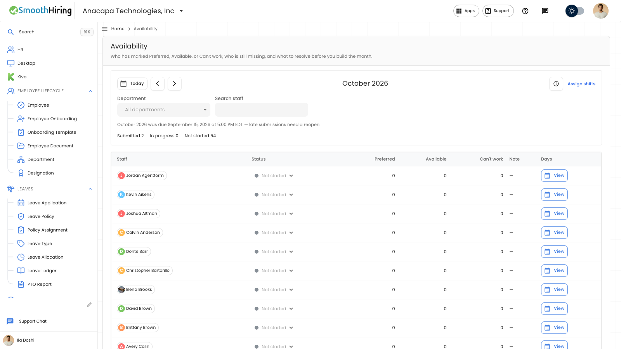Screen dimensions: 621x349
Task: Click the Today button
Action: tap(132, 84)
